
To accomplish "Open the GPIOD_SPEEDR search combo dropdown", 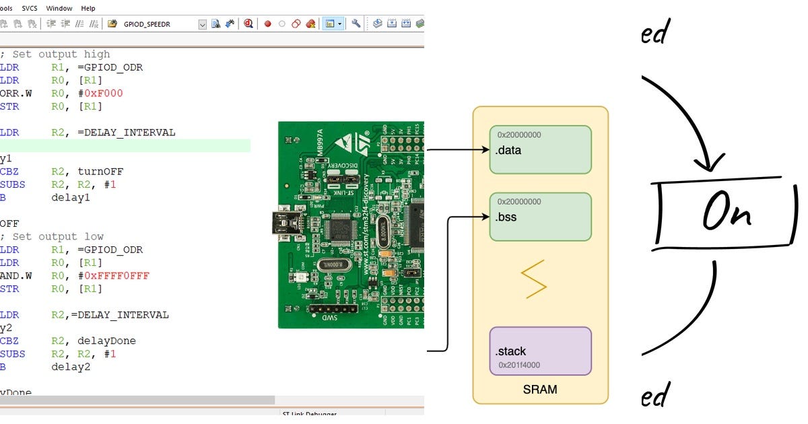I will 201,23.
